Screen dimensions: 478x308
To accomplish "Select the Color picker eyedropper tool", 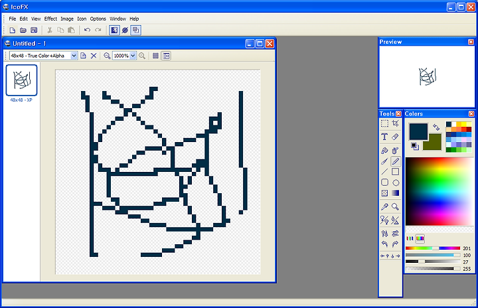I will click(384, 206).
